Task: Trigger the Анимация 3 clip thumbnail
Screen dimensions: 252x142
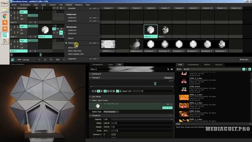Action: 193,44
